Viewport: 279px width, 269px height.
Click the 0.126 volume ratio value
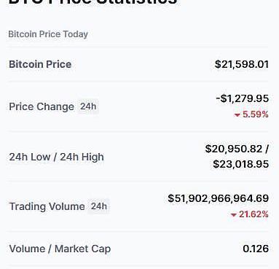pos(256,249)
